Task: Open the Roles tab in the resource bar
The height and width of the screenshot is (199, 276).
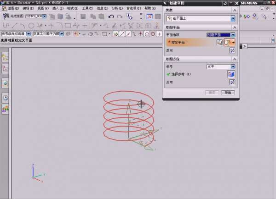Action: 5,109
